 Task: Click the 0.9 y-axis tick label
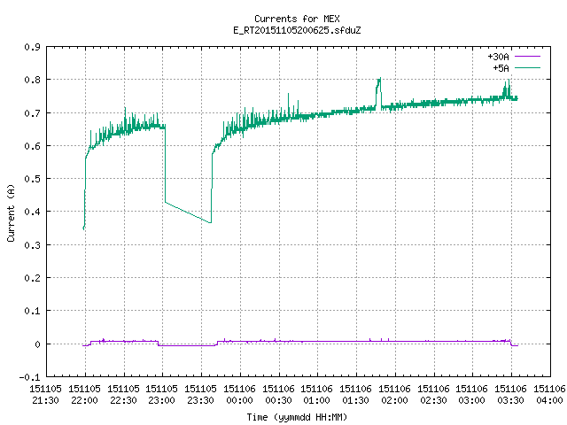pos(32,47)
